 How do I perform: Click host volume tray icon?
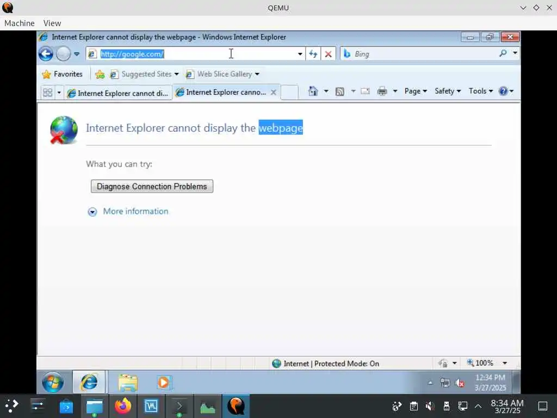[x=430, y=406]
